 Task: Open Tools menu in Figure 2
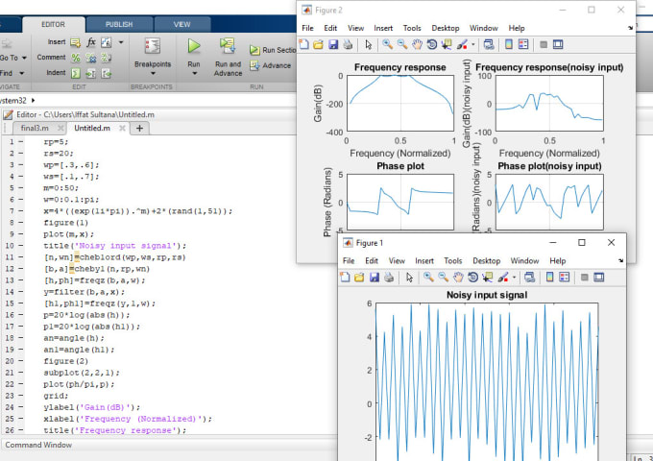(x=412, y=28)
